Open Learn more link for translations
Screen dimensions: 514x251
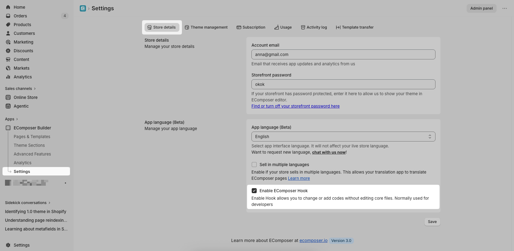299,178
